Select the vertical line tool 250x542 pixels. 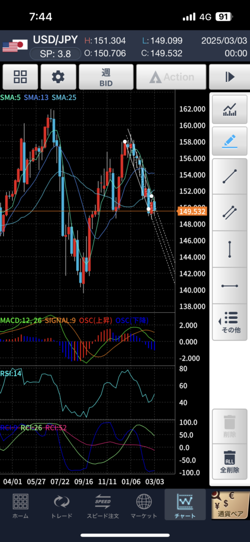pos(229,249)
